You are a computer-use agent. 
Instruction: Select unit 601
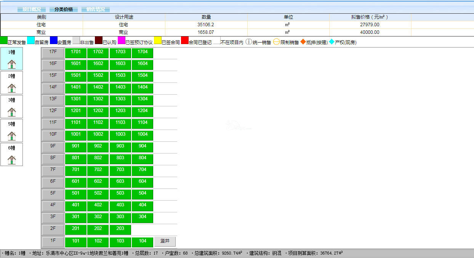point(76,183)
